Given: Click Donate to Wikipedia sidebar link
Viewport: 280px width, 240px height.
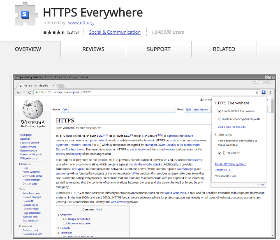Looking at the screenshot, I should tap(31, 155).
